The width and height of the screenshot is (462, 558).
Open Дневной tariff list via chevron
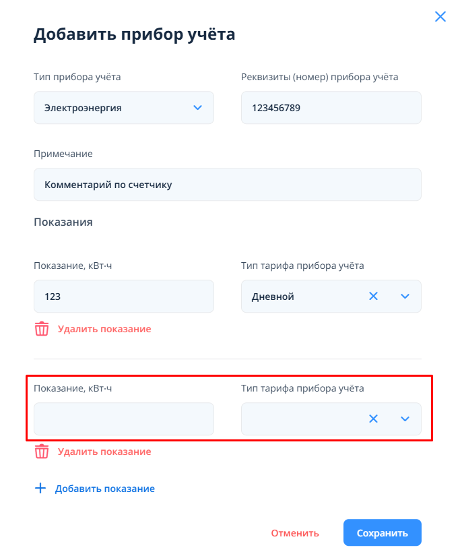pyautogui.click(x=405, y=297)
